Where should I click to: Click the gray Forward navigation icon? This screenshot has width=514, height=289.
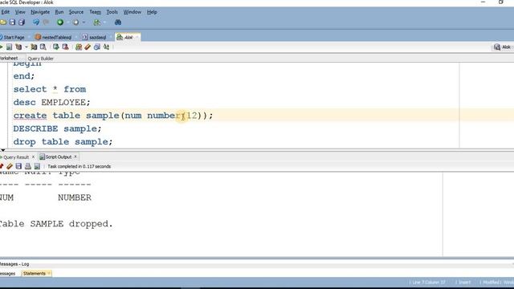75,22
